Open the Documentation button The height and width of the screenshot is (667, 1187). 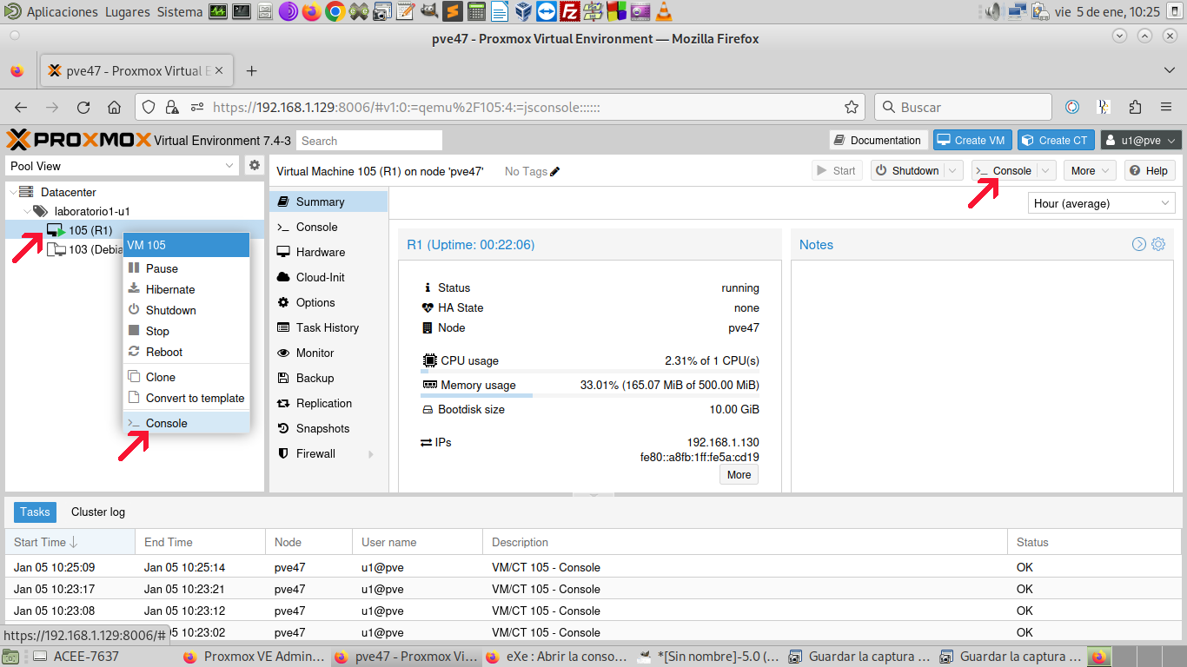[879, 141]
